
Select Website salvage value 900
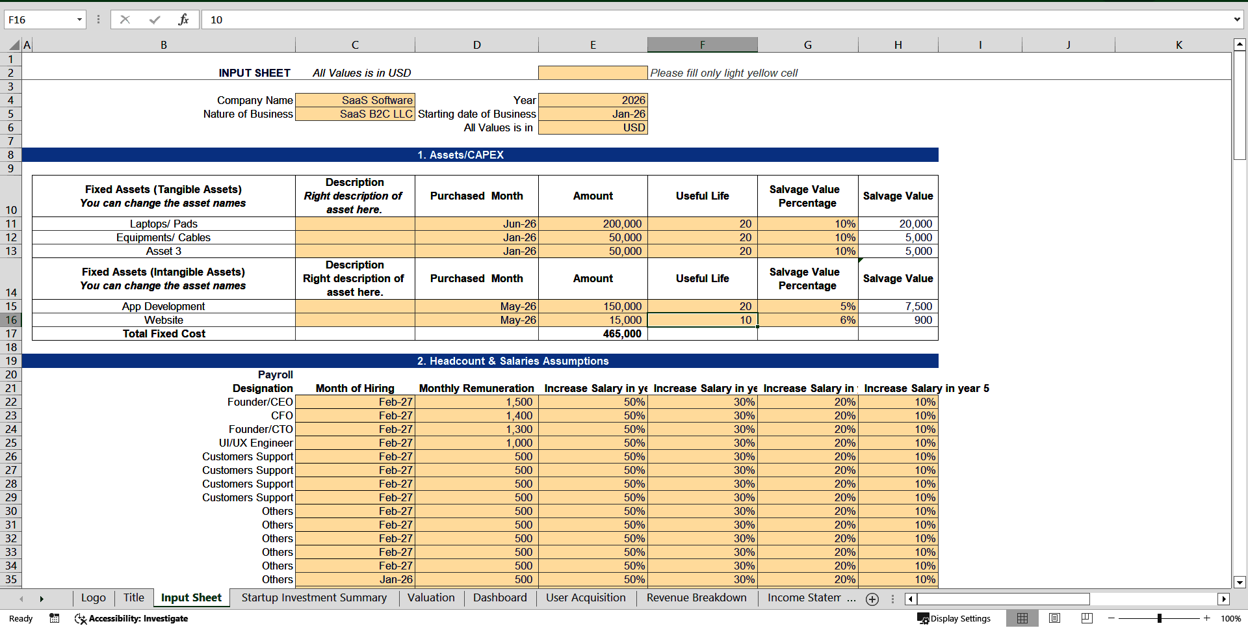click(898, 320)
